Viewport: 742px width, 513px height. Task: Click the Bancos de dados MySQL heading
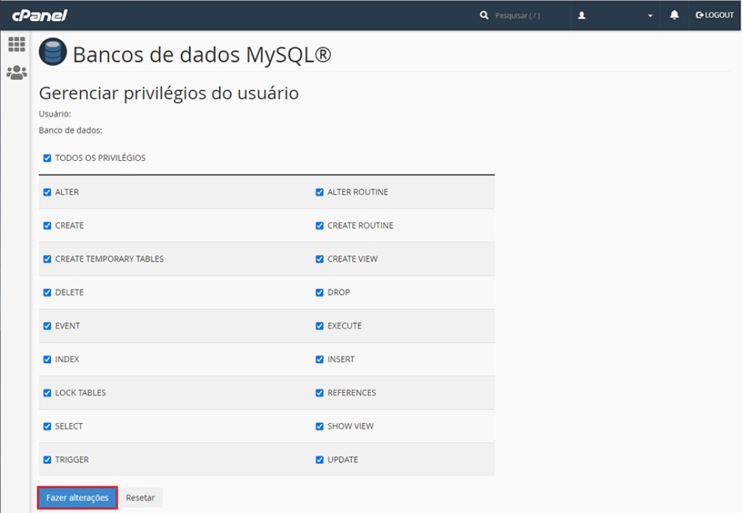(202, 55)
